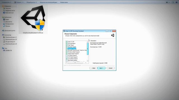Open Общий доступ dropdown in Explorer
Image resolution: width=179 pixels, height=100 pixels.
(32, 2)
